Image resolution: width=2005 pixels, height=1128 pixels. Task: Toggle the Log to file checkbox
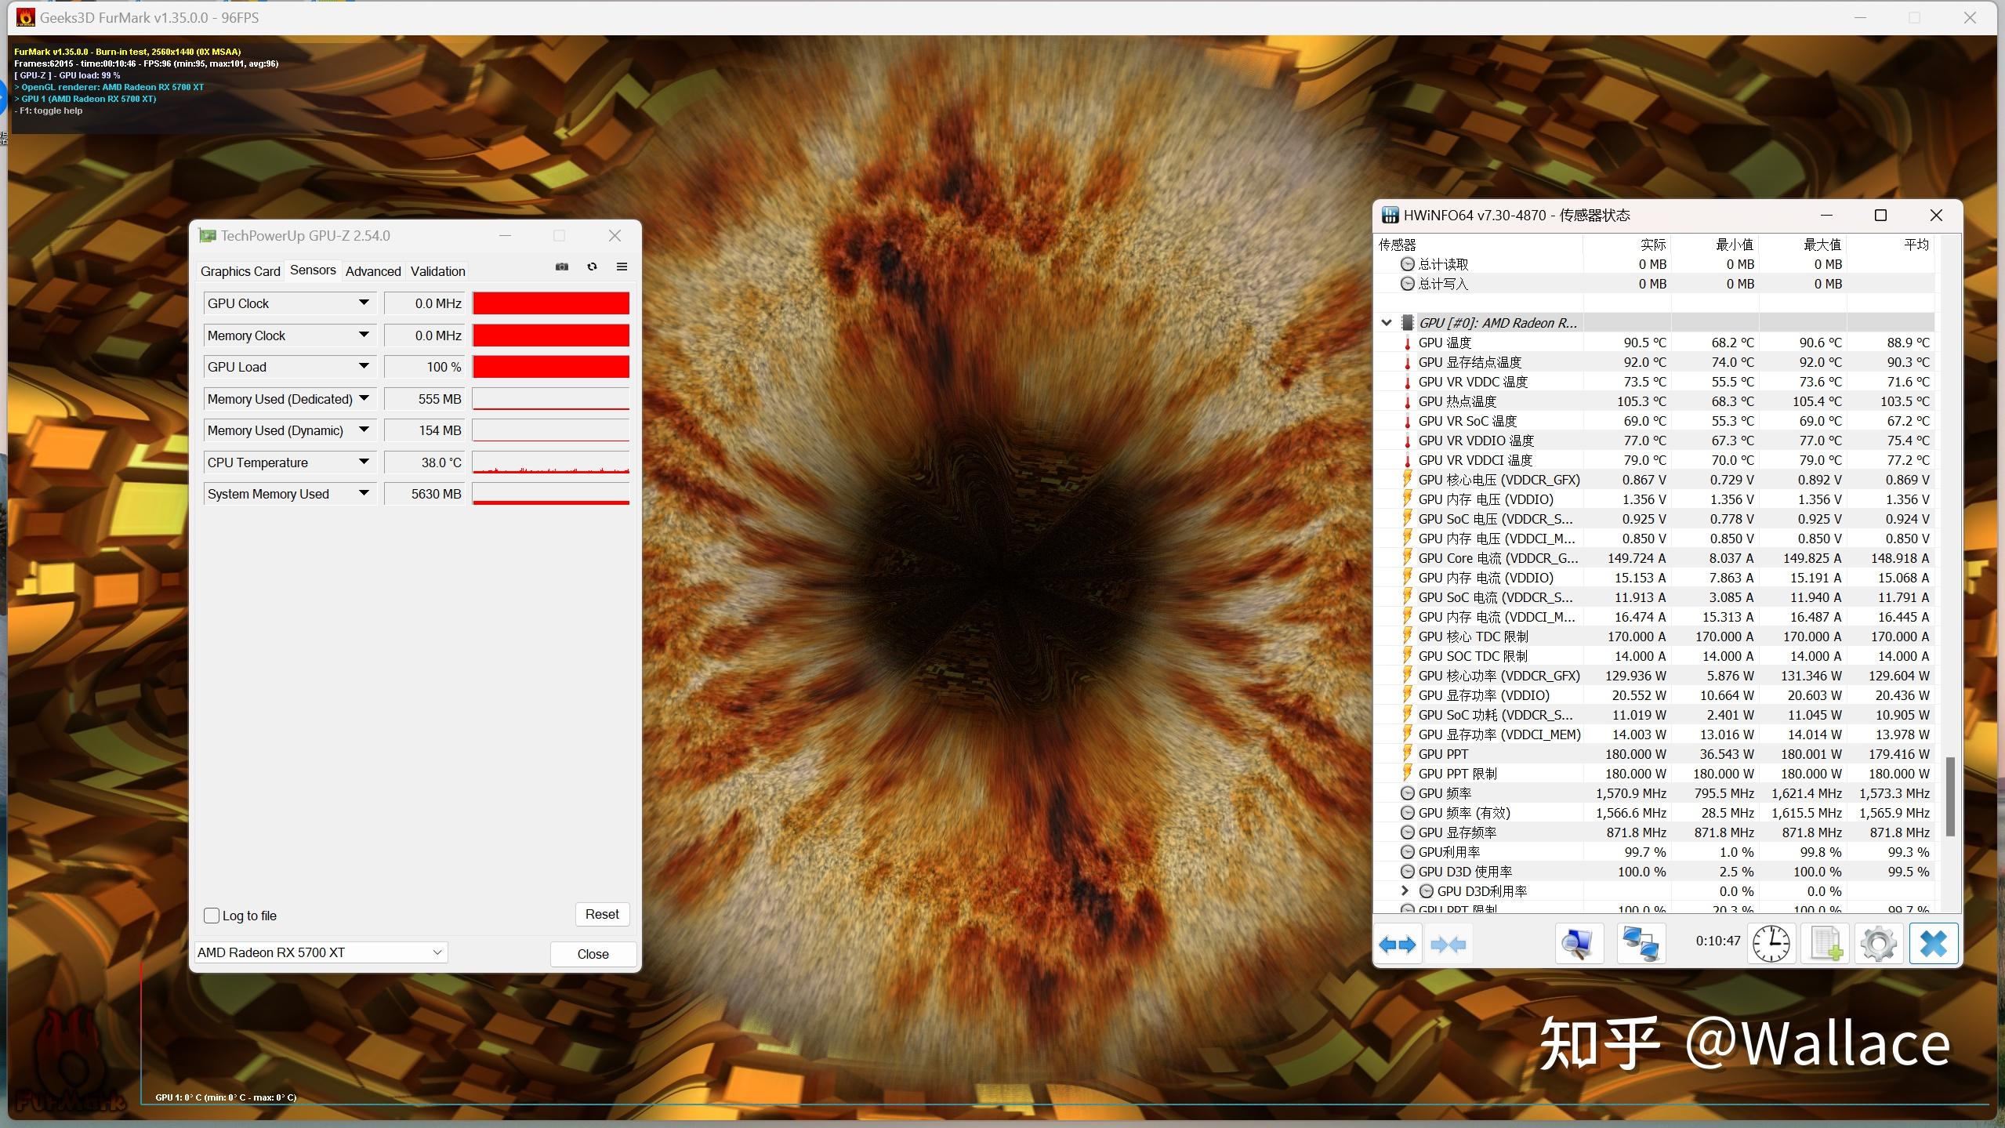coord(211,913)
